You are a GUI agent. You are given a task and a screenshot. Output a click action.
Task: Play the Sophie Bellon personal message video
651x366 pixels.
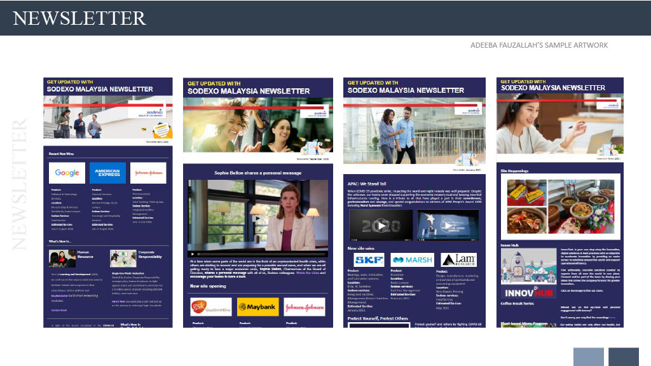pos(257,218)
